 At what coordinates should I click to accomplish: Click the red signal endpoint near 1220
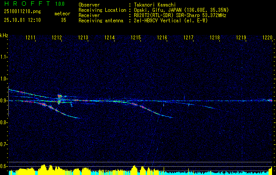[271, 100]
